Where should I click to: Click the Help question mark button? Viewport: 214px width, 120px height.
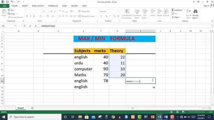point(194,2)
